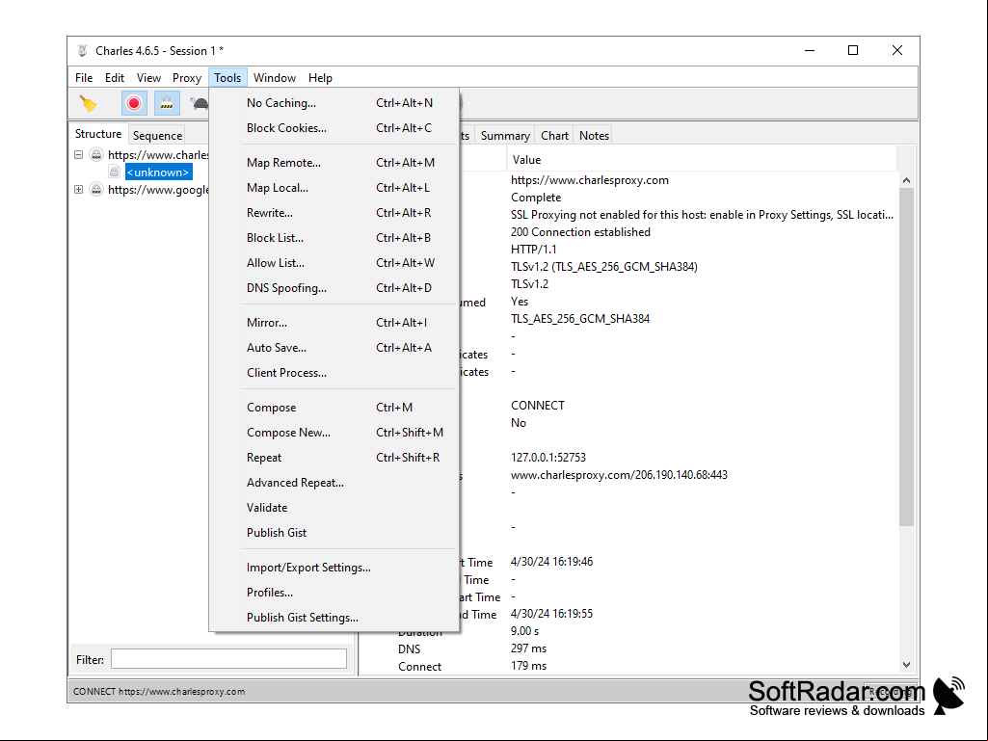The width and height of the screenshot is (988, 741).
Task: Click the broom clear session icon
Action: [x=89, y=103]
